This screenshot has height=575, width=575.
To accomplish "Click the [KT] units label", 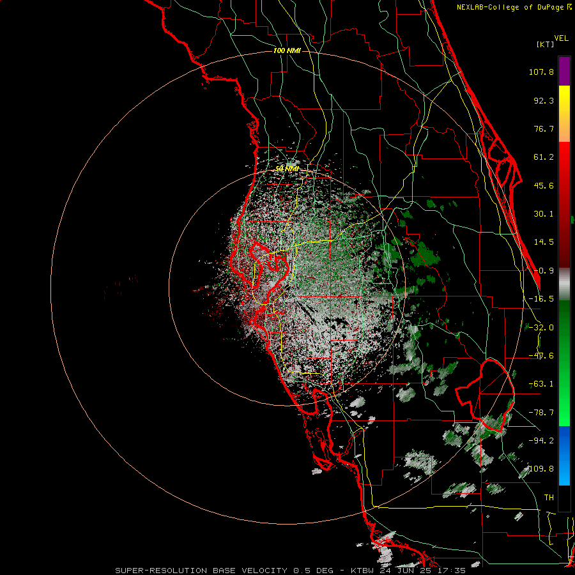I will click(546, 44).
